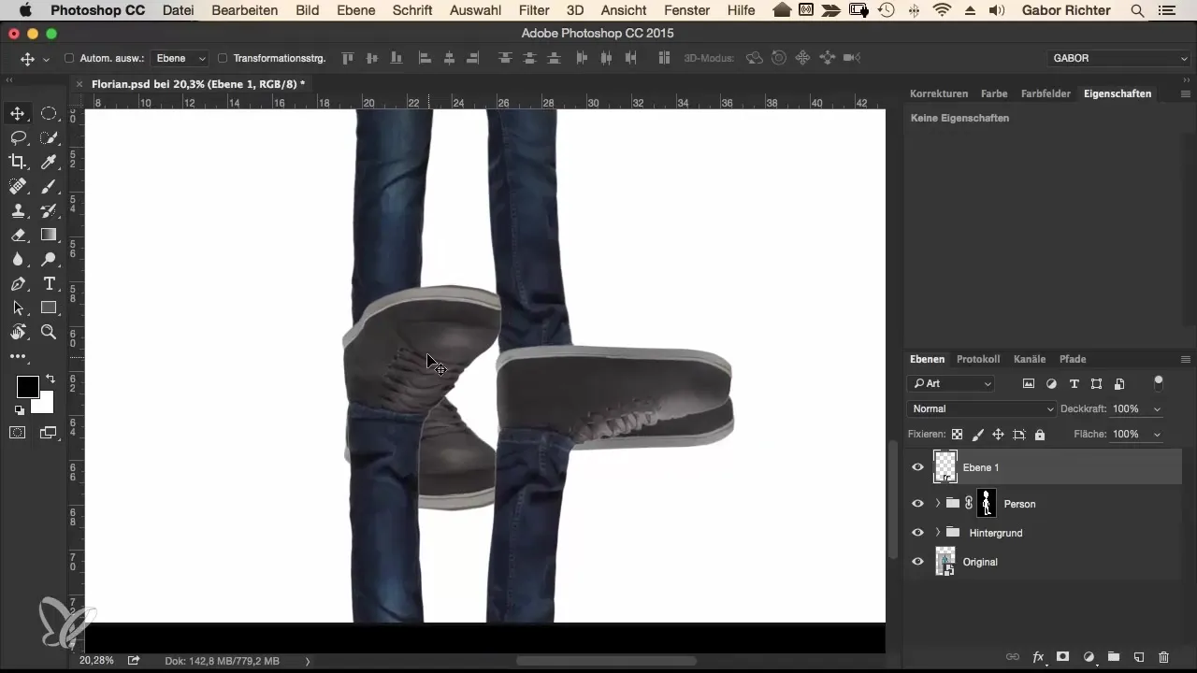1197x673 pixels.
Task: Select the Healing Brush tool
Action: tap(18, 187)
